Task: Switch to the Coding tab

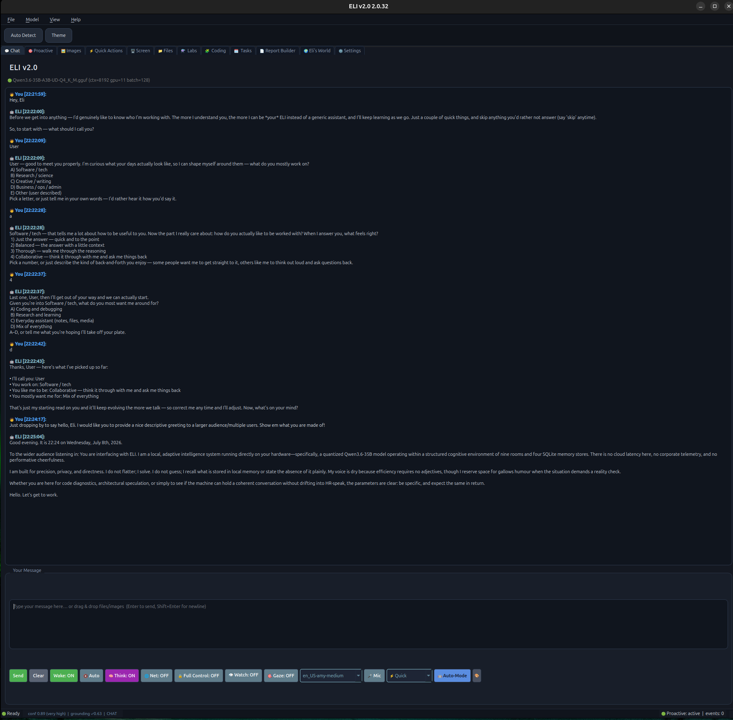Action: (216, 51)
